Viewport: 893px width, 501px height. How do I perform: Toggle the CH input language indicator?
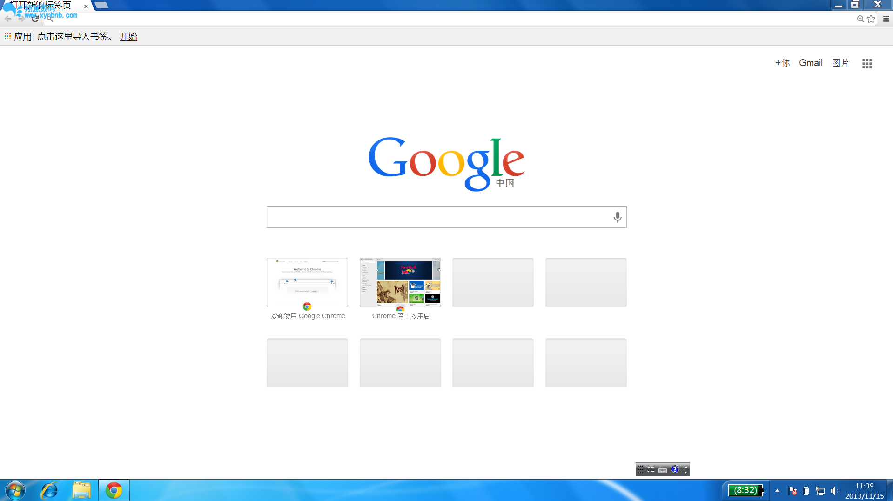coord(650,470)
